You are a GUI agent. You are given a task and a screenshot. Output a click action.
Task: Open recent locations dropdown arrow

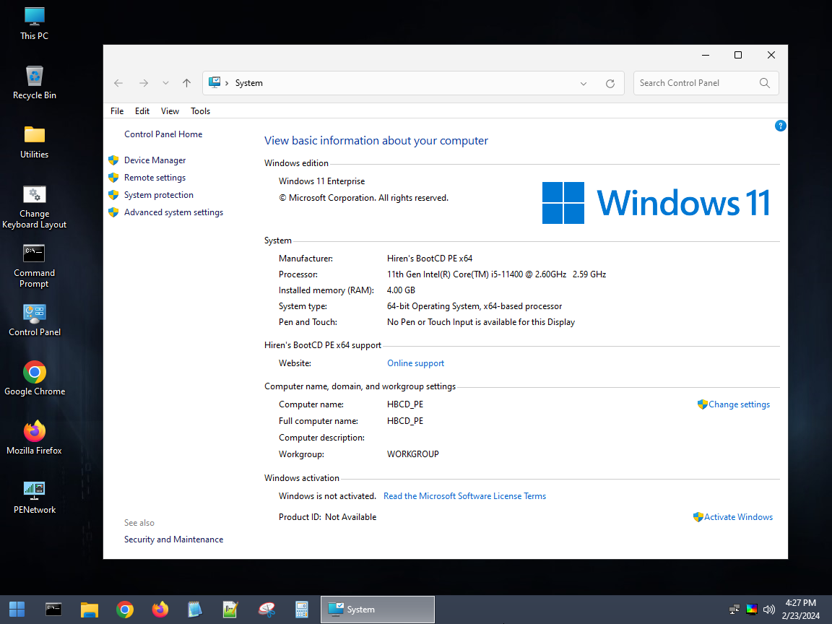(165, 83)
